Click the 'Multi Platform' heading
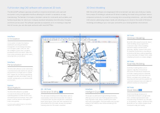The width and height of the screenshot is (160, 113). click(x=14, y=88)
